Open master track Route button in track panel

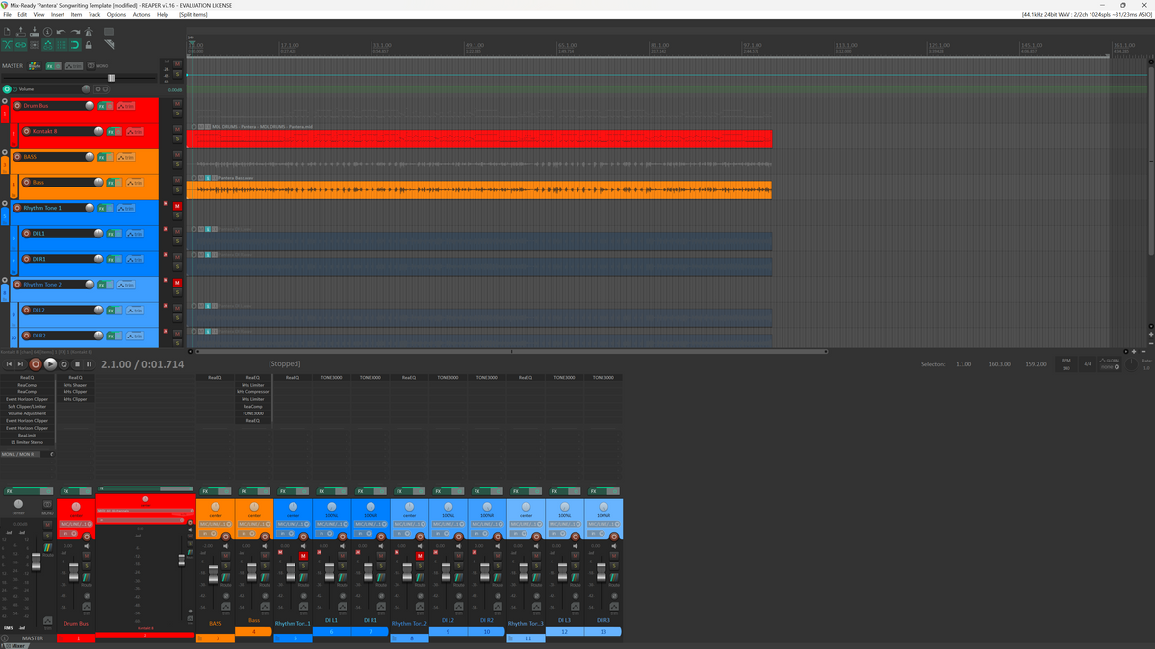pyautogui.click(x=35, y=66)
